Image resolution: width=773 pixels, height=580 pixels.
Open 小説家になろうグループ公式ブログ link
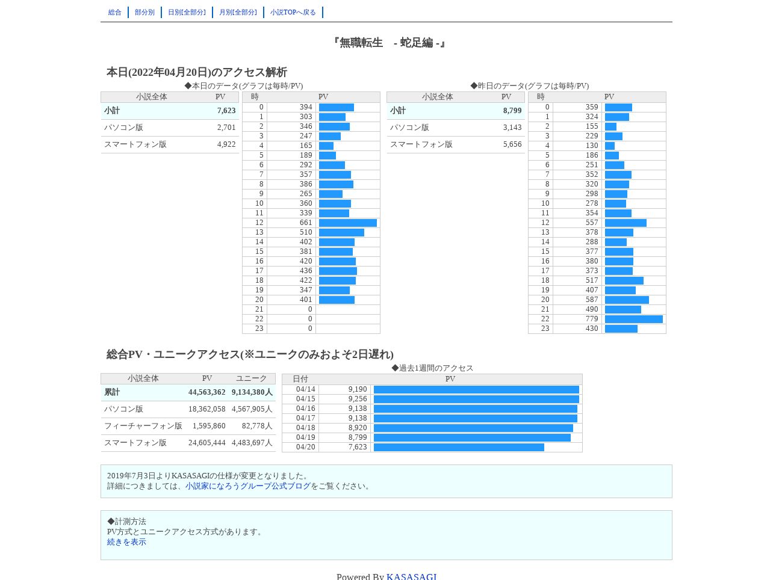coord(248,486)
